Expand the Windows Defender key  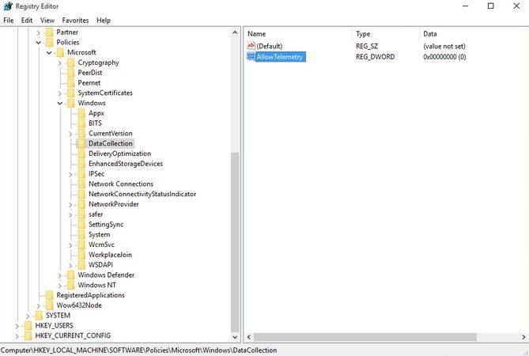click(x=60, y=275)
